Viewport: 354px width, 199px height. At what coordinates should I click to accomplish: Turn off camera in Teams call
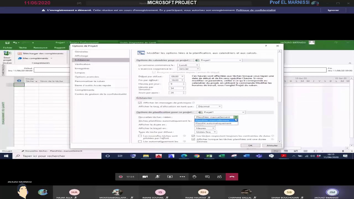pos(145,177)
